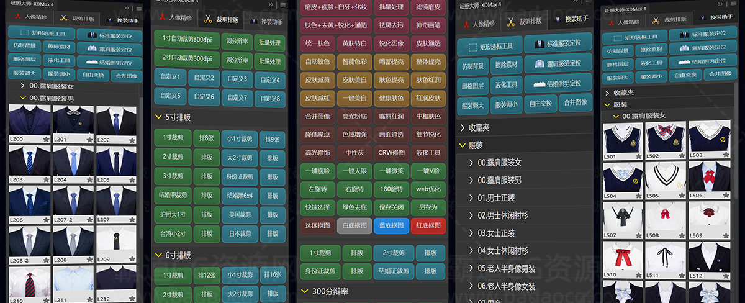This screenshot has height=303, width=745.
Task: Select school uniform thumbnail L504
Action: coord(623,181)
